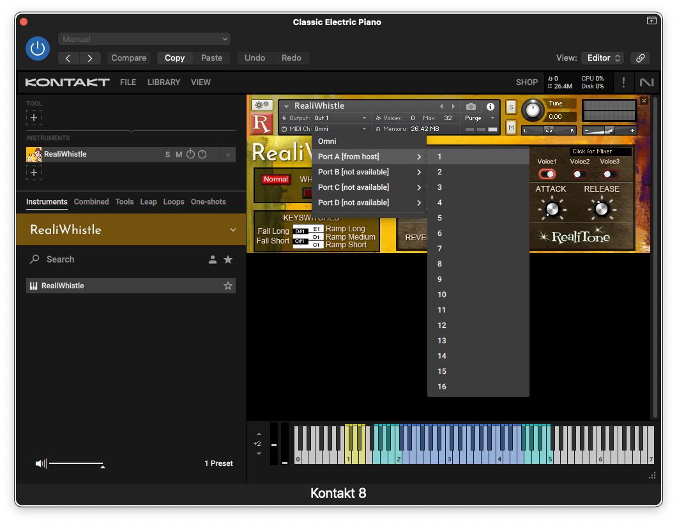The width and height of the screenshot is (677, 524).
Task: Adjust the preview volume slider
Action: 77,463
